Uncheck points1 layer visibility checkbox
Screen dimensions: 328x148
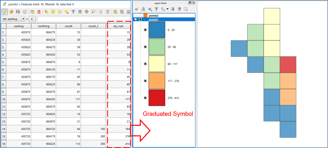[140, 19]
